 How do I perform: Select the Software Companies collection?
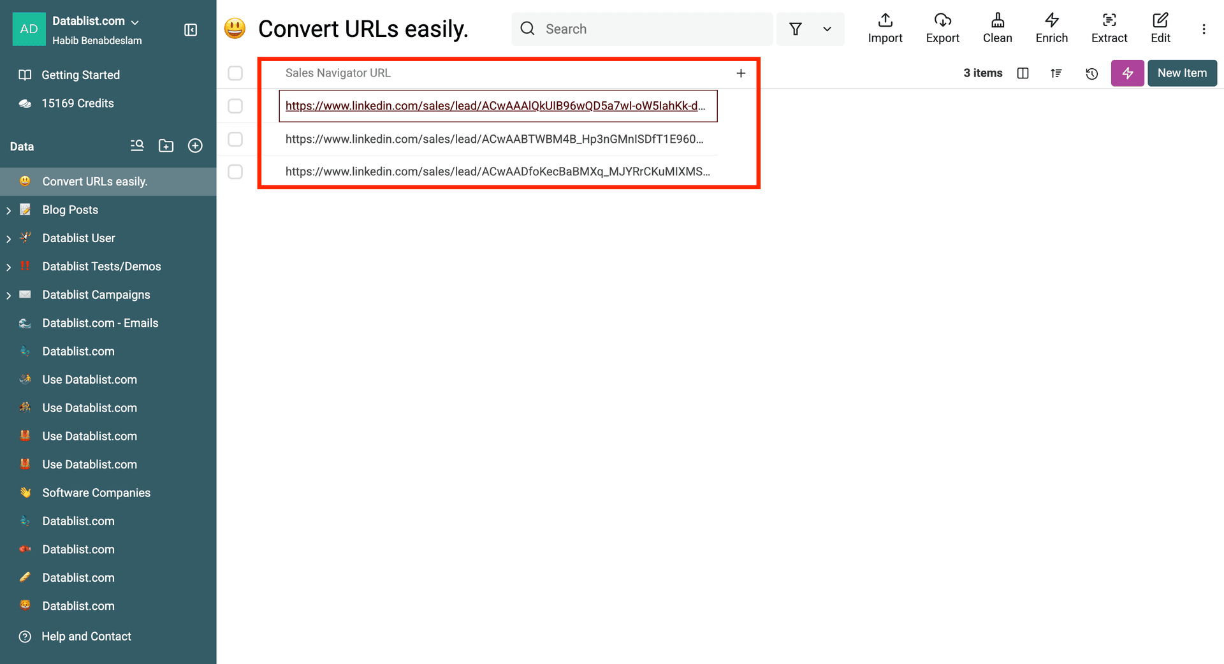[x=96, y=492]
